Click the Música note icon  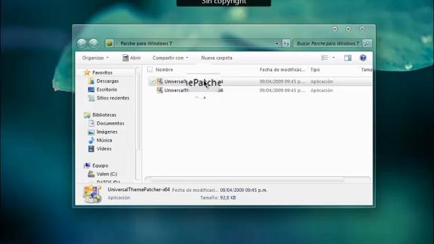click(91, 140)
